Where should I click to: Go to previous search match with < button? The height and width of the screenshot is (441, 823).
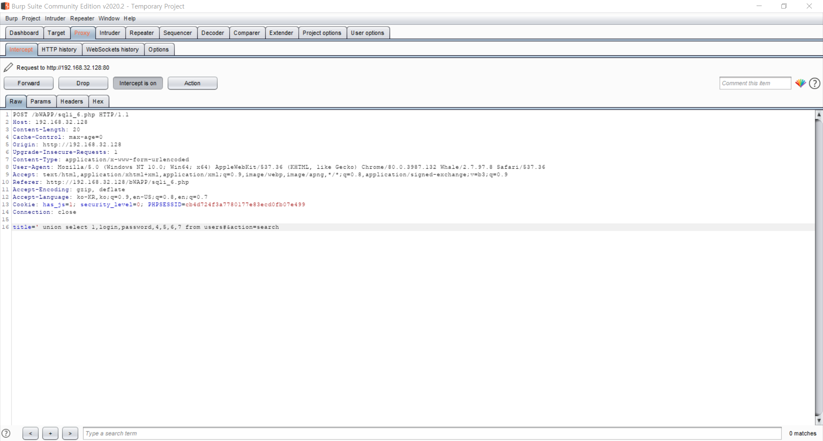(30, 433)
